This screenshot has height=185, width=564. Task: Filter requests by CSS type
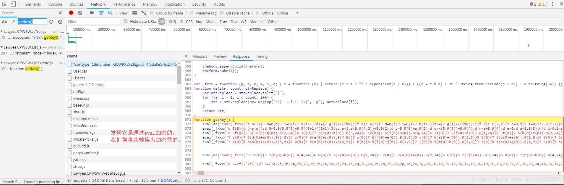pos(189,22)
